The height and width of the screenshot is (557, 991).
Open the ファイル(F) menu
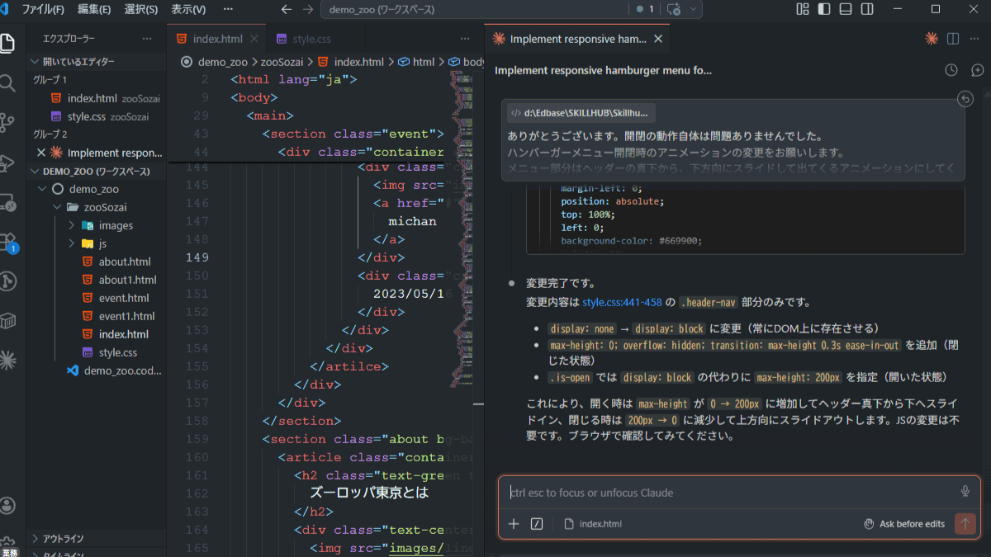(43, 9)
